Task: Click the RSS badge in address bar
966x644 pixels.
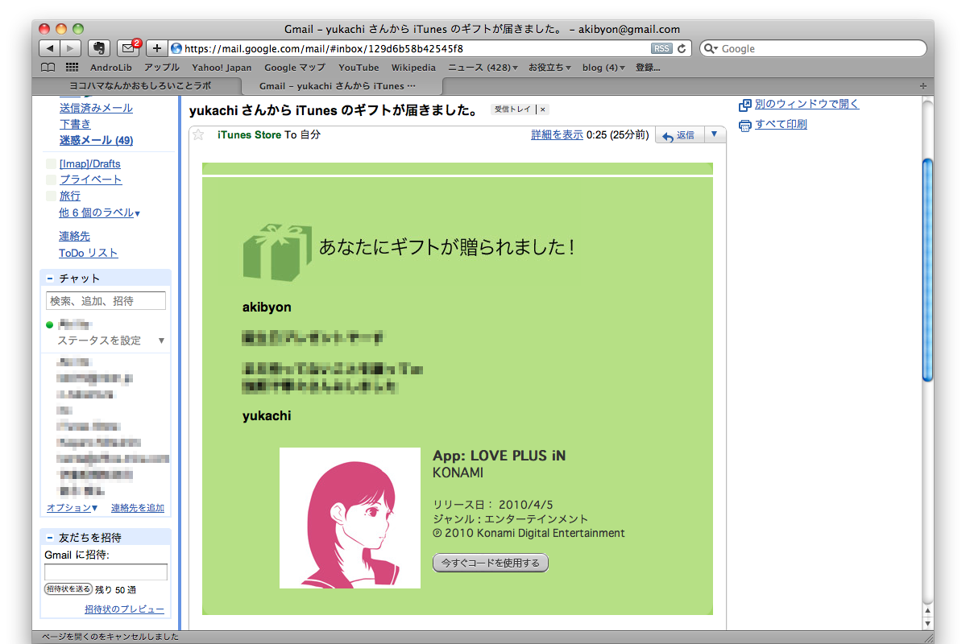Action: [x=661, y=48]
